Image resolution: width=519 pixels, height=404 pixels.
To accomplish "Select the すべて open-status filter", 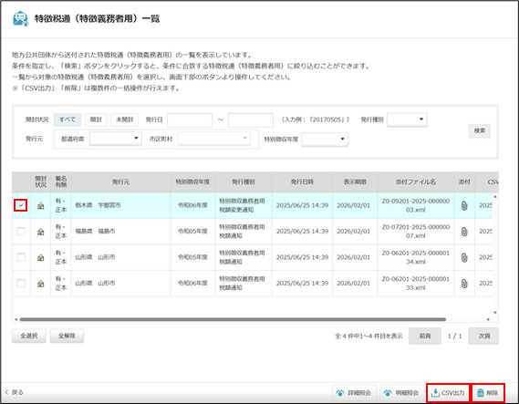I will [67, 119].
